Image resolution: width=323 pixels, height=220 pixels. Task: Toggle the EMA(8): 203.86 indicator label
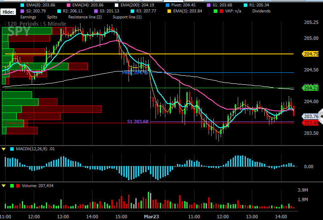coord(41,5)
